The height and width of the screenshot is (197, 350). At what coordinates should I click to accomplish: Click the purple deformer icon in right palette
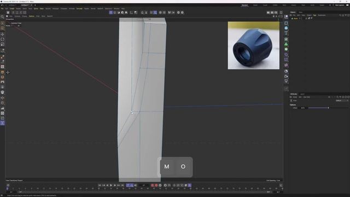(x=286, y=55)
